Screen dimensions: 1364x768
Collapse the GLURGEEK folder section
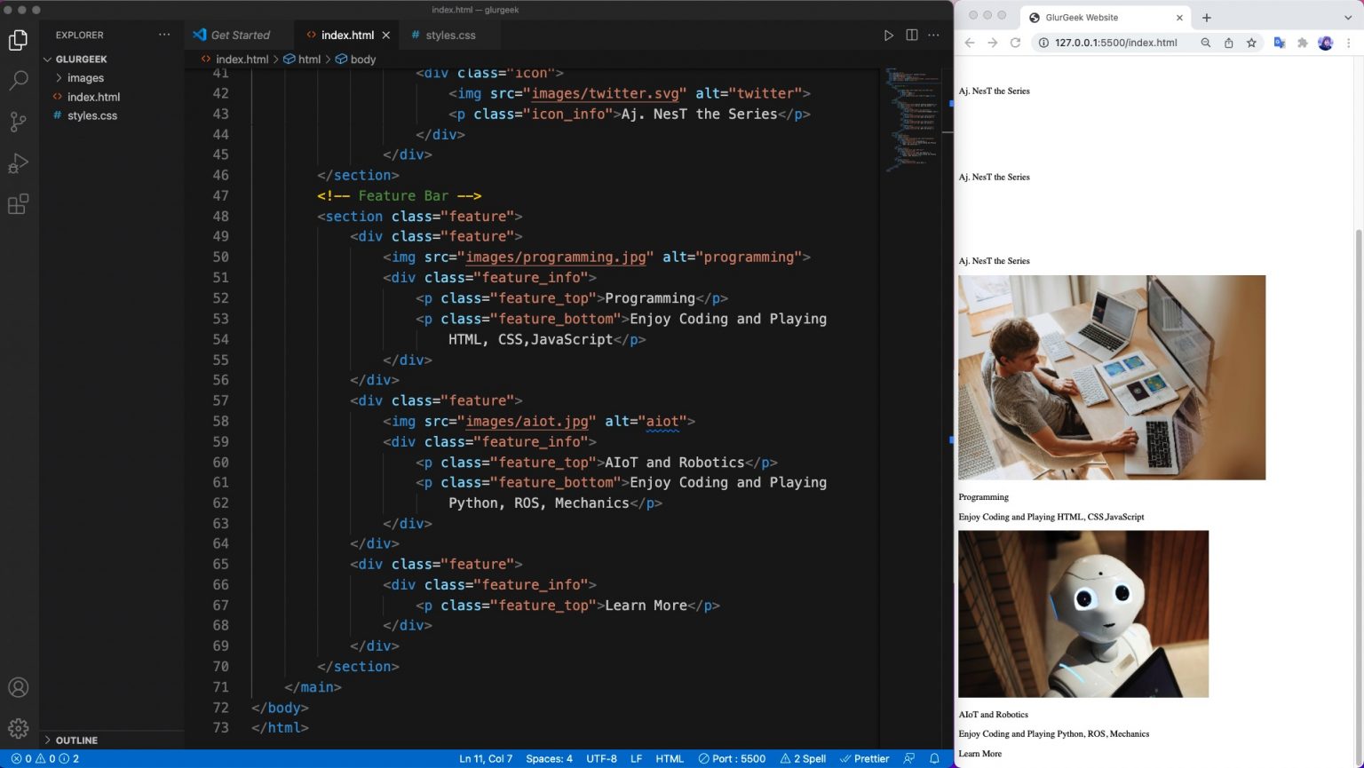click(80, 59)
